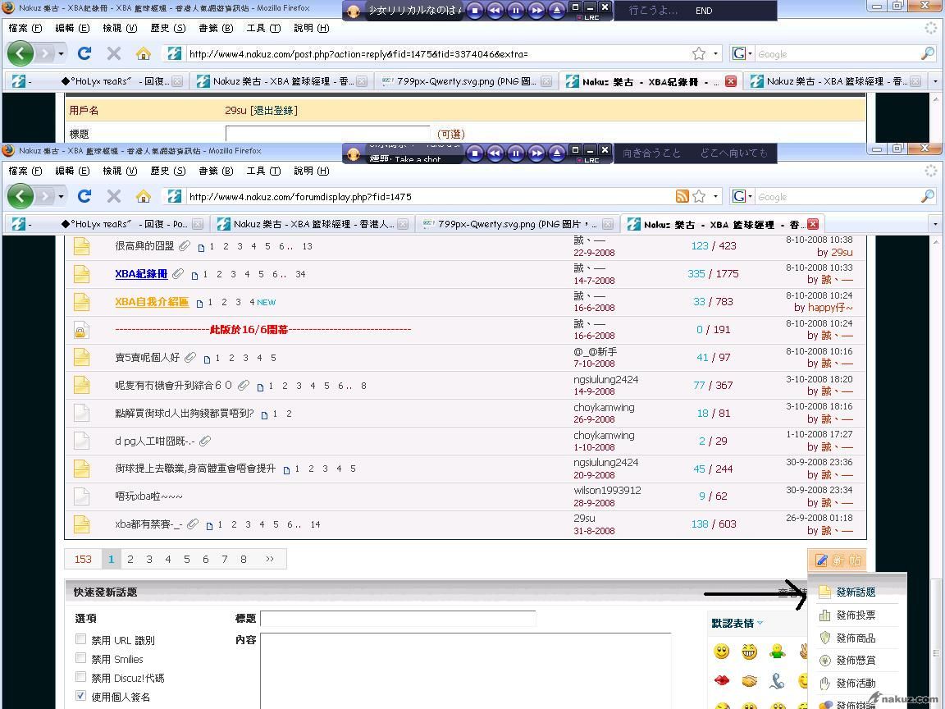This screenshot has height=709, width=945.
Task: Open the XBA自我介紹區 thread link
Action: [x=152, y=302]
